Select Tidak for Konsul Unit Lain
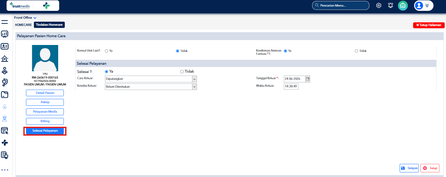Image resolution: width=446 pixels, height=177 pixels. (x=178, y=51)
